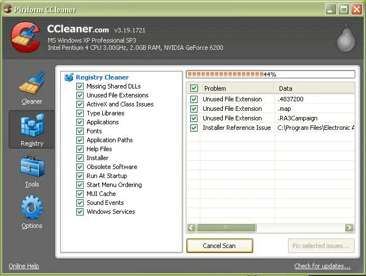Minimize the CCleaner window
This screenshot has width=366, height=276.
tap(331, 10)
